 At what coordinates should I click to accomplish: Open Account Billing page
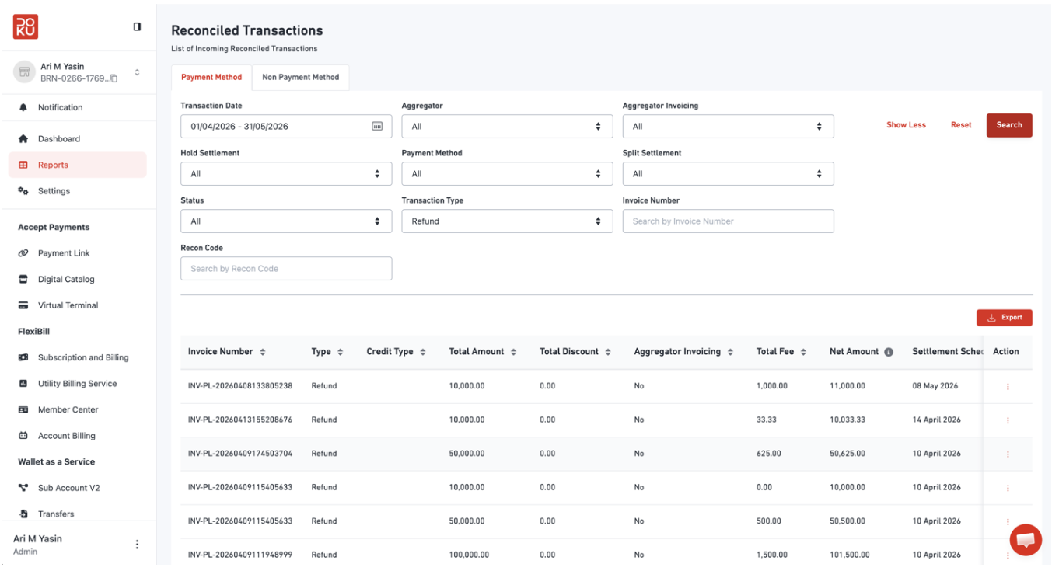[66, 436]
